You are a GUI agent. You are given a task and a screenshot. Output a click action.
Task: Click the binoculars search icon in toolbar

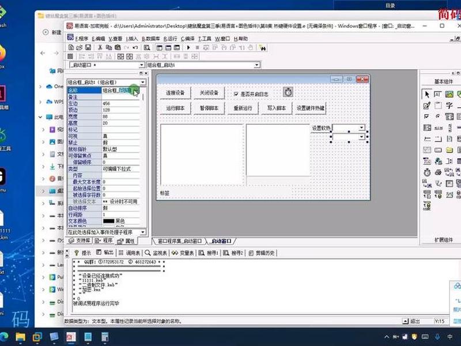coord(262,48)
